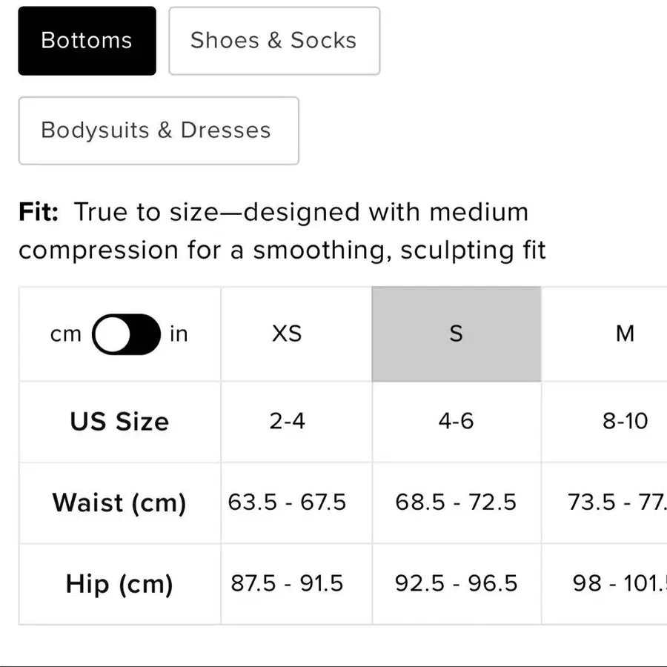Viewport: 667px width, 667px height.
Task: Click US size 4-6 cell
Action: click(457, 422)
